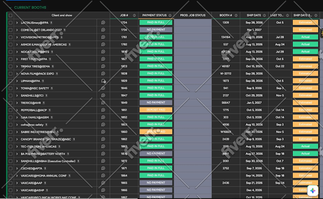Open conversation icon for TRIMAX TIRES@SEMA
323x199 pixels.
coord(103,66)
